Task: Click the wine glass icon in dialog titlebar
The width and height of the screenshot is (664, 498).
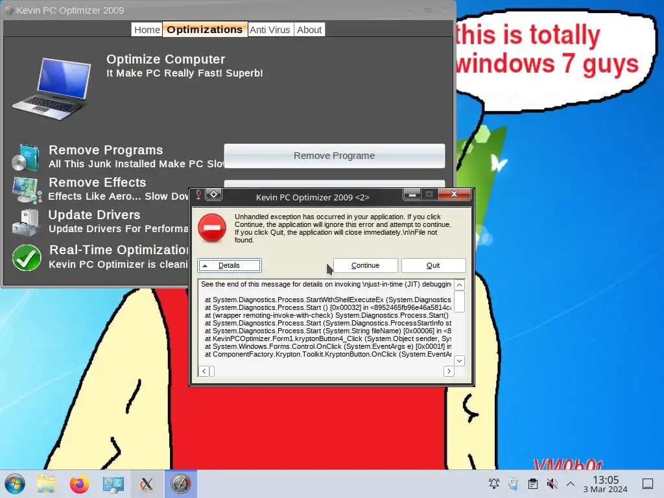Action: [198, 195]
